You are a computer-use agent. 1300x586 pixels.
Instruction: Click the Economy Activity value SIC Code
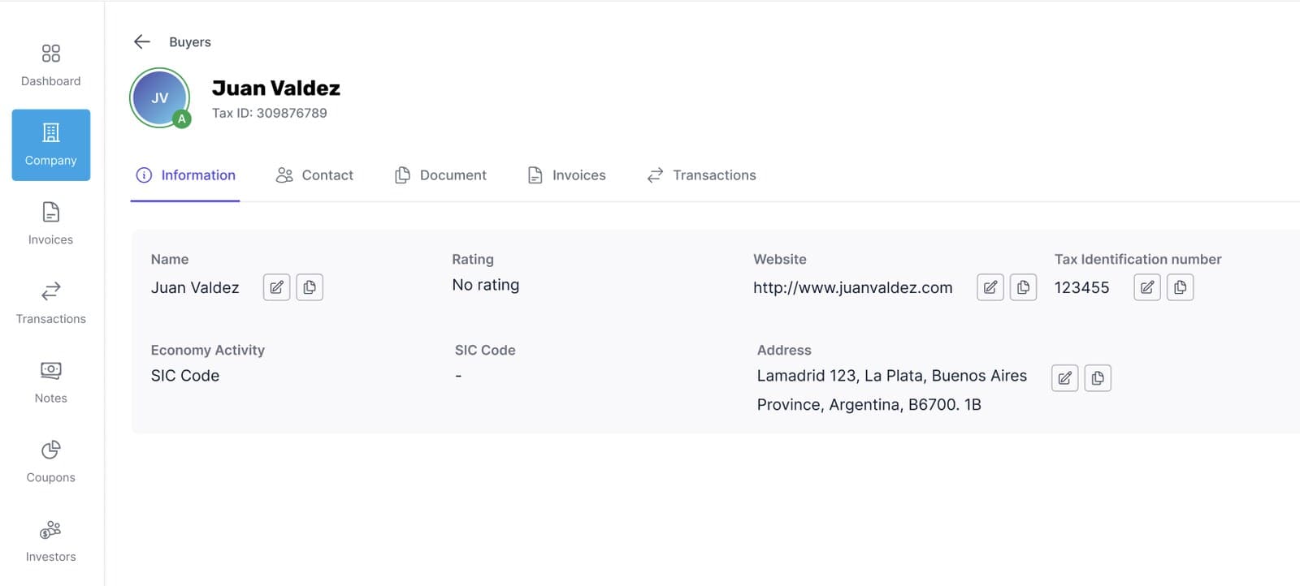(x=185, y=376)
